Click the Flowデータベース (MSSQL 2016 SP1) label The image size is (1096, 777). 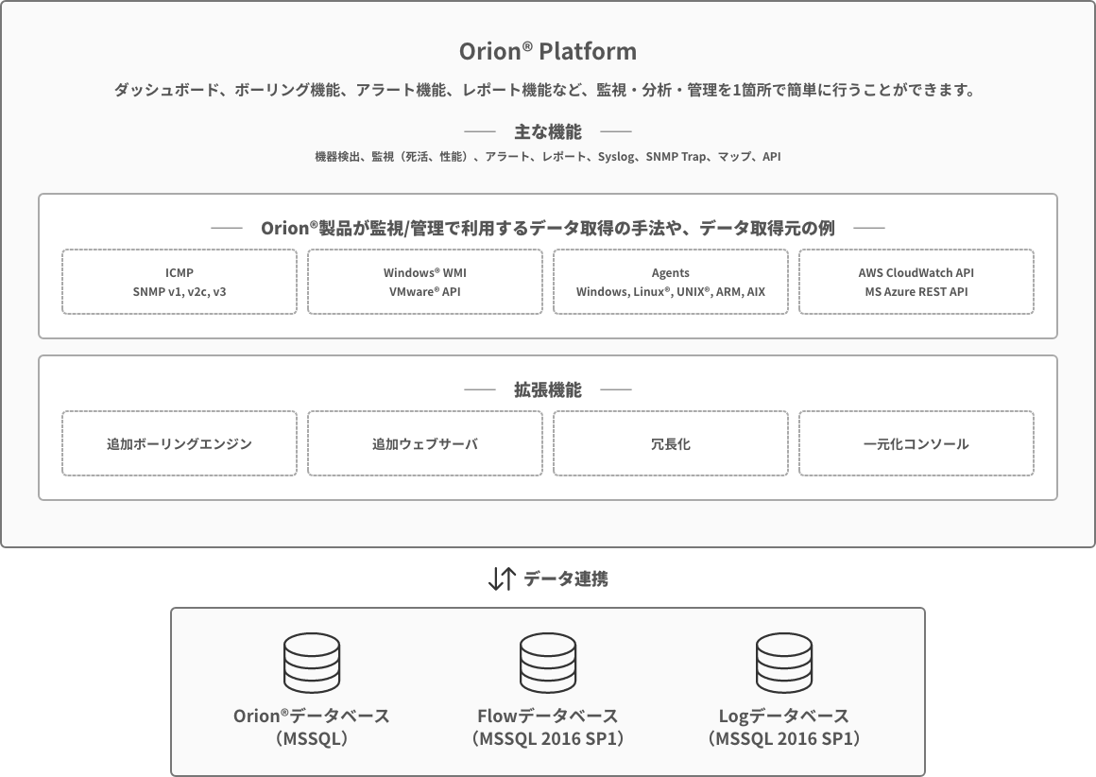[x=548, y=727]
